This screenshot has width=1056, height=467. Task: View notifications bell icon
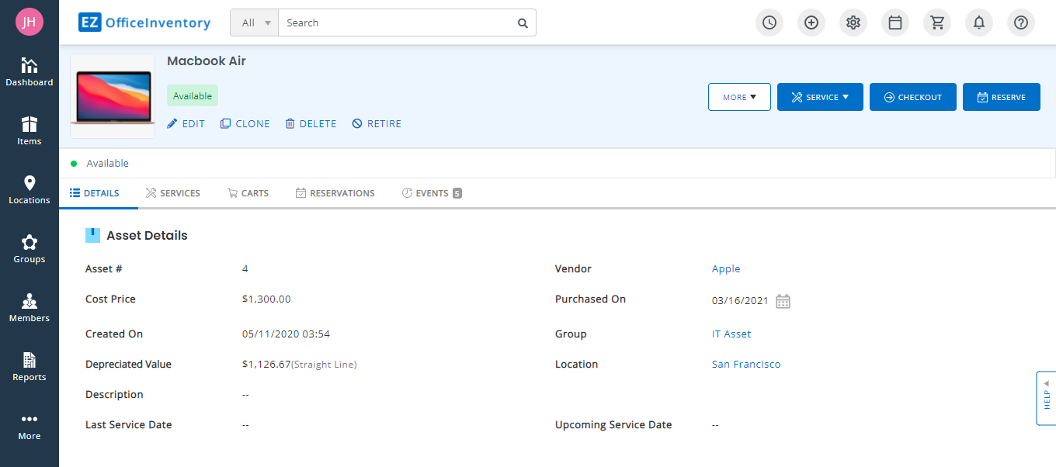pyautogui.click(x=979, y=22)
